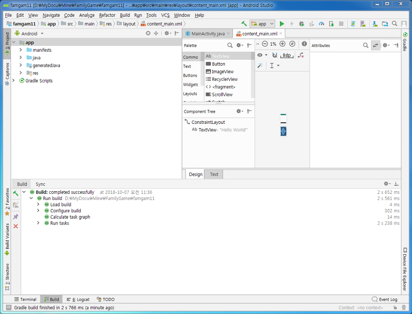Expand the java folder
This screenshot has width=412, height=314.
[20, 58]
